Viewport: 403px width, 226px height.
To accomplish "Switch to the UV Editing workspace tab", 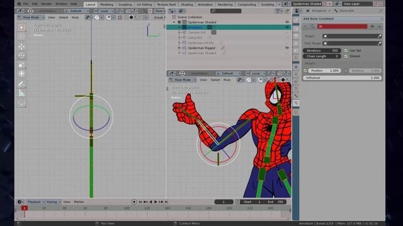I will point(144,4).
